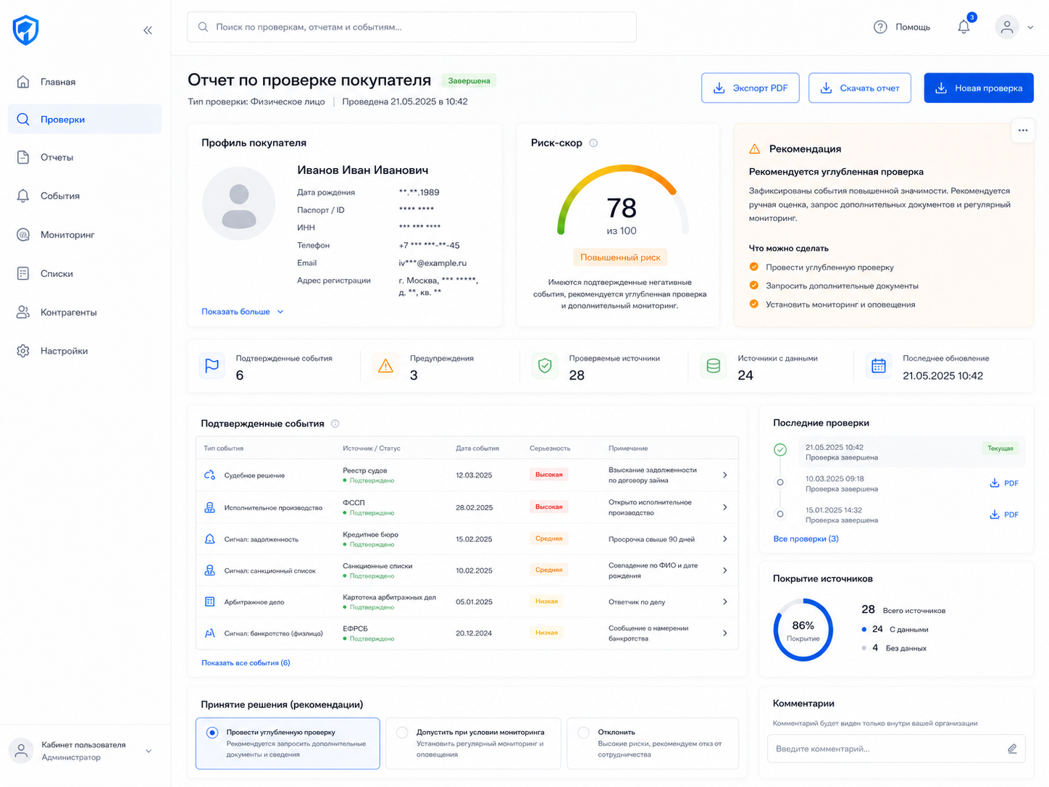Open Проверки in the sidebar
1049x787 pixels.
(x=85, y=119)
